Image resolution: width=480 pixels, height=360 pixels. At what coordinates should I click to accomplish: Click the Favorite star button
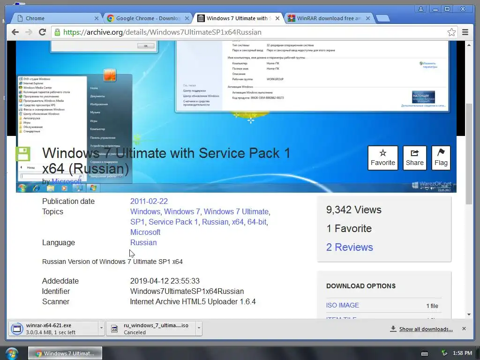coord(382,158)
